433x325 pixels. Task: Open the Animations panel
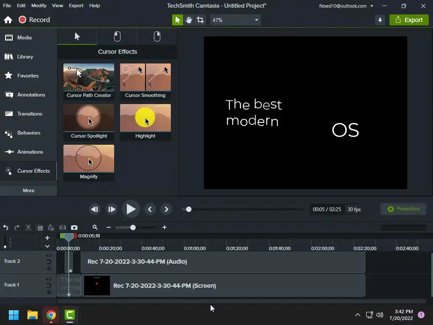click(28, 152)
